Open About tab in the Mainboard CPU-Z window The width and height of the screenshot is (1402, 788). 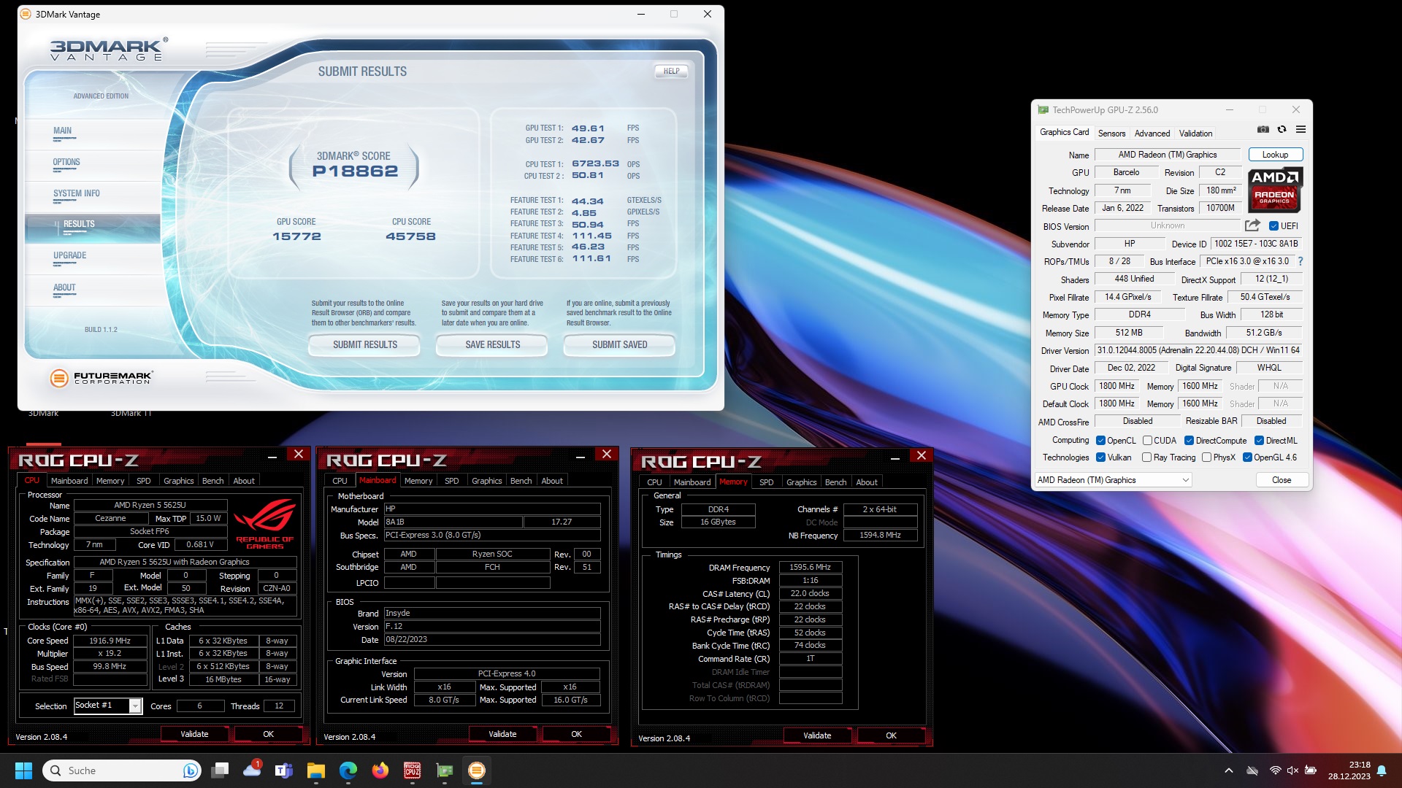[552, 481]
